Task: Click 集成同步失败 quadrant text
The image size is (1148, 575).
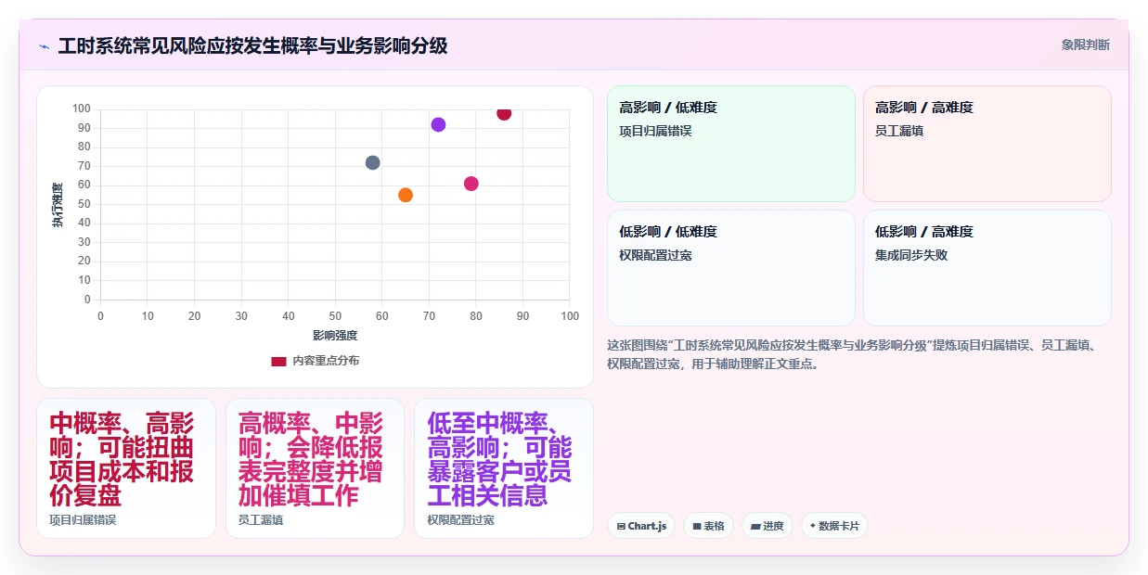Action: click(x=911, y=255)
